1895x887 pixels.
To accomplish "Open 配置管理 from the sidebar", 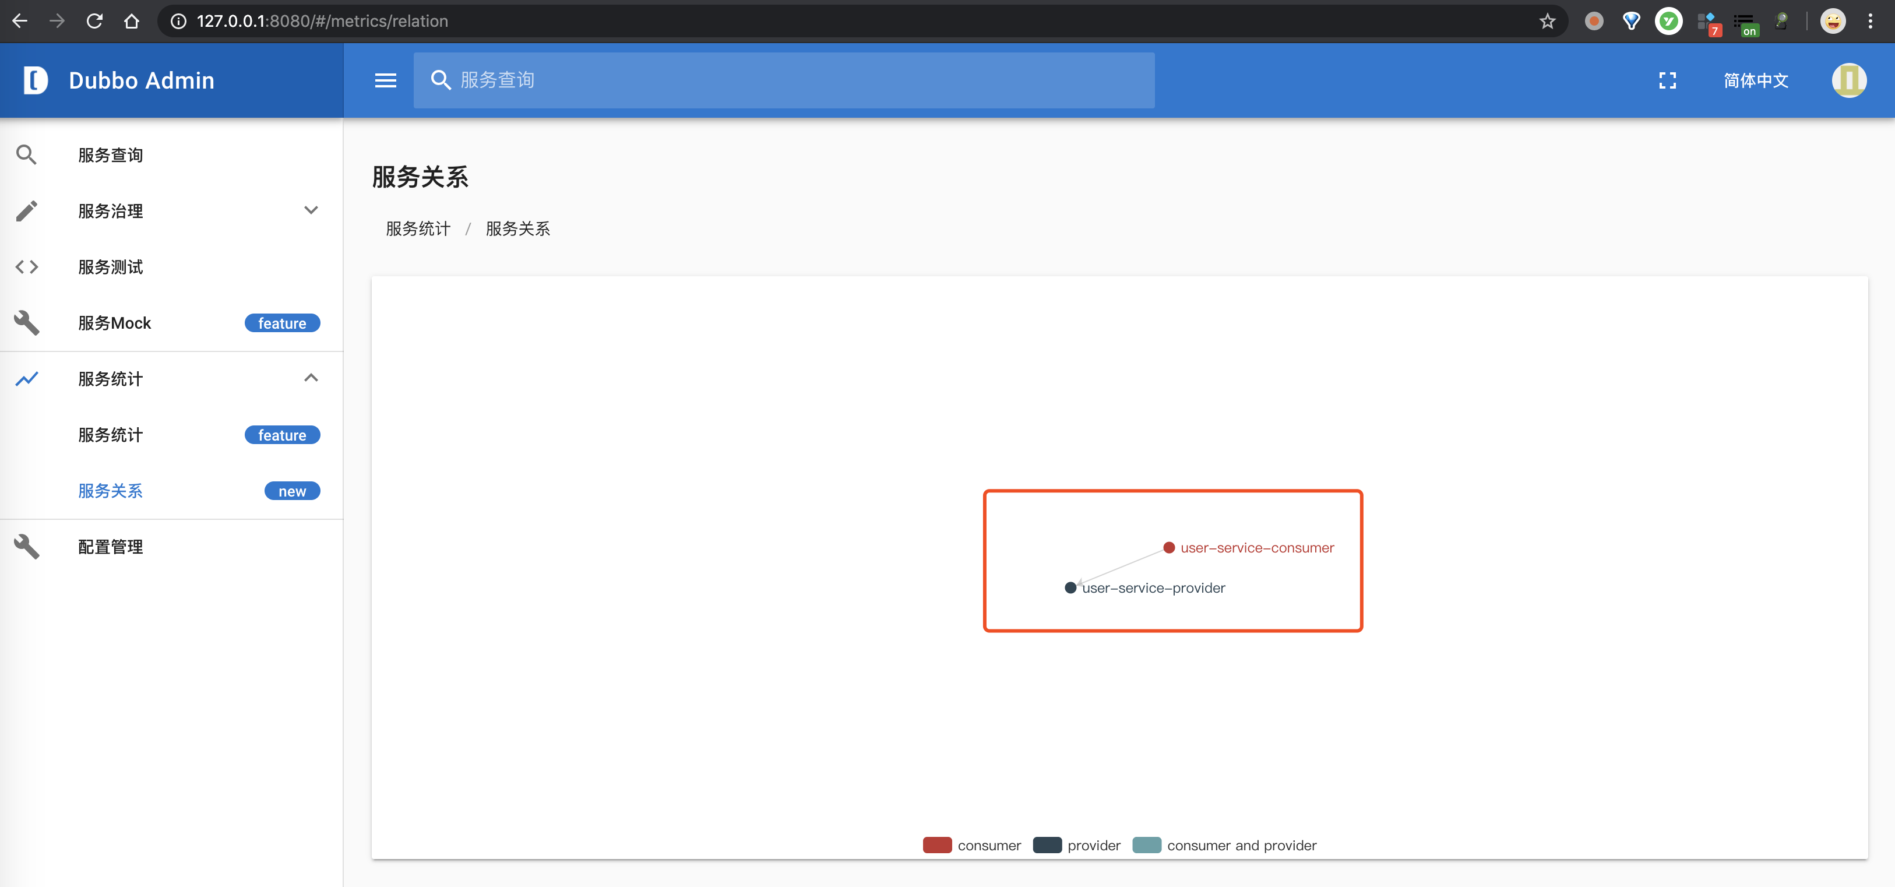I will click(x=110, y=547).
